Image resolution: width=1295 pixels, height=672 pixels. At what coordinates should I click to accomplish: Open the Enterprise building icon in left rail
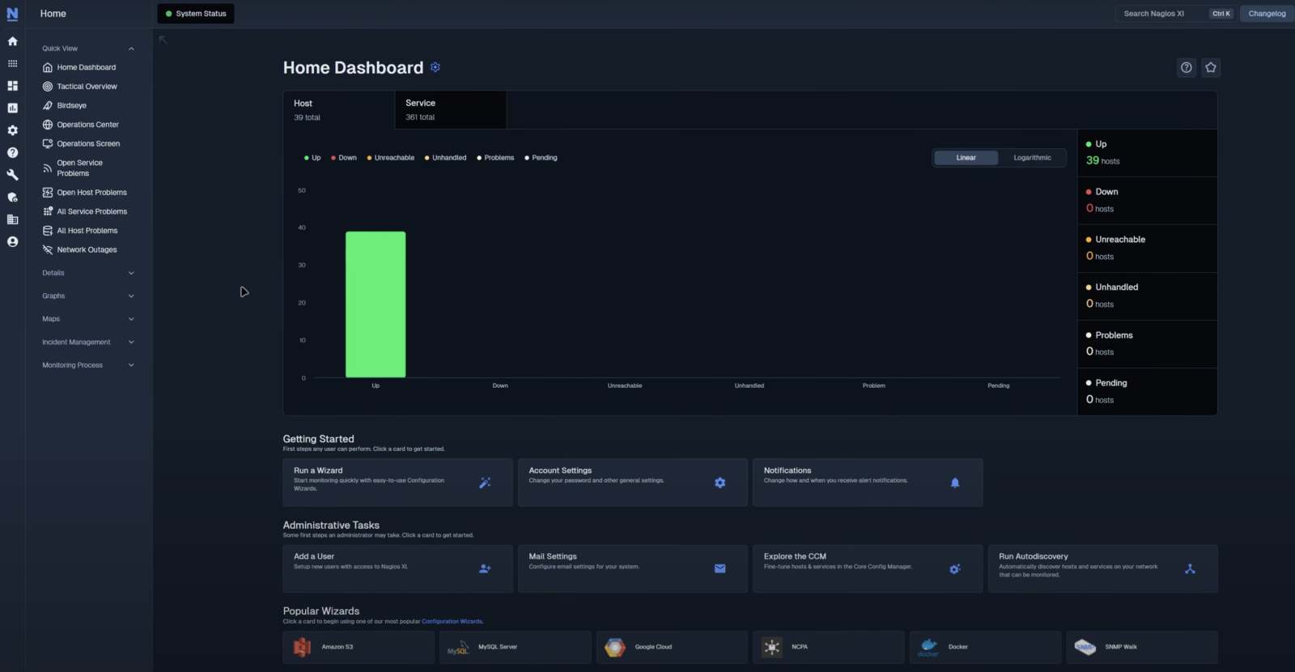click(x=12, y=219)
